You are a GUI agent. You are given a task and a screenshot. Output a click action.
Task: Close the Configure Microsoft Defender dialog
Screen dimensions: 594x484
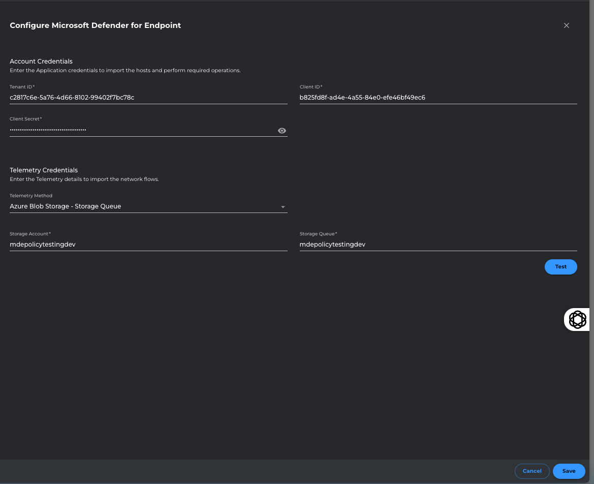(567, 25)
